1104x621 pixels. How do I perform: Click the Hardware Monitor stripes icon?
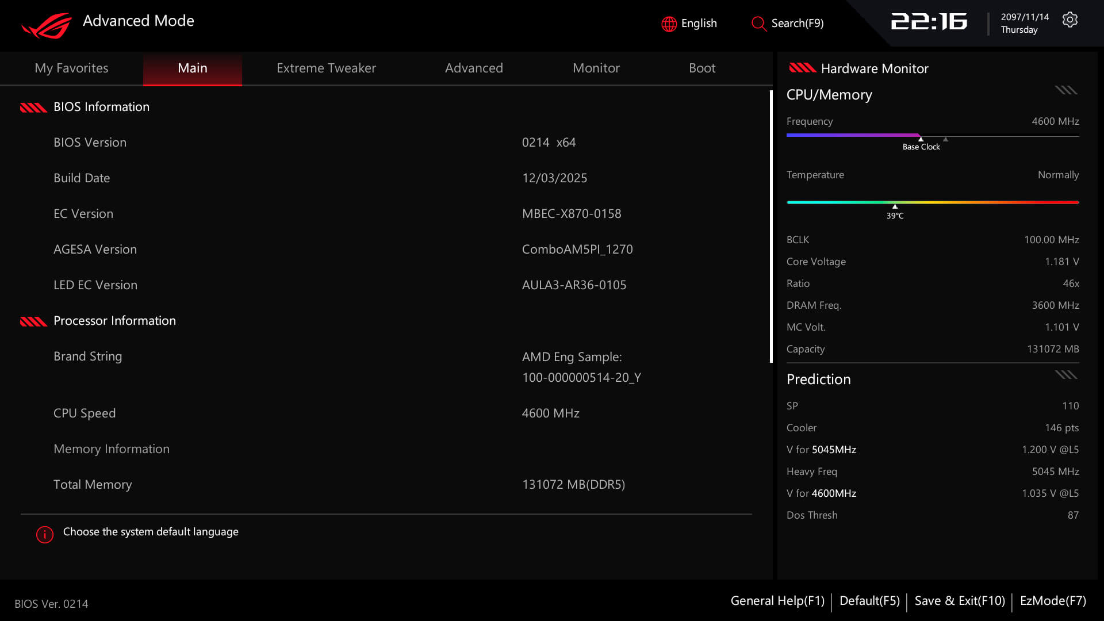[804, 68]
